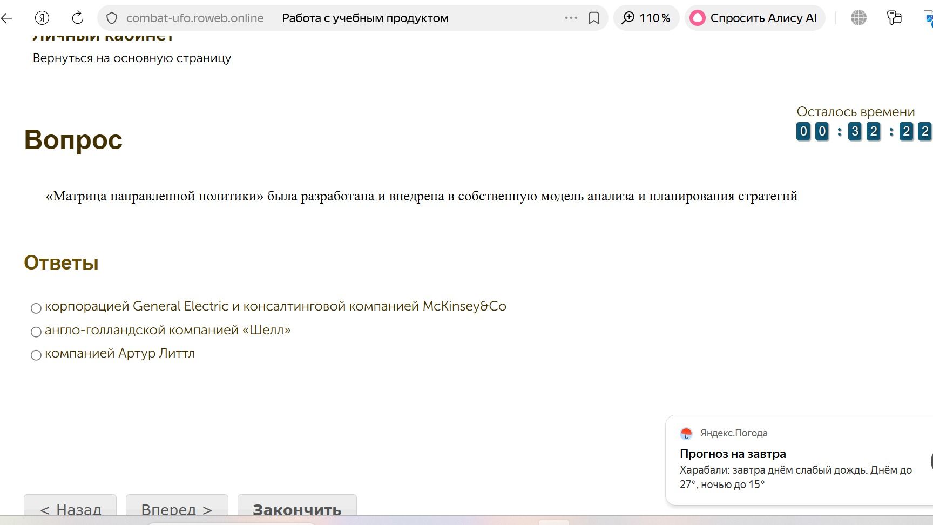Open the page translator globe icon

pos(858,18)
